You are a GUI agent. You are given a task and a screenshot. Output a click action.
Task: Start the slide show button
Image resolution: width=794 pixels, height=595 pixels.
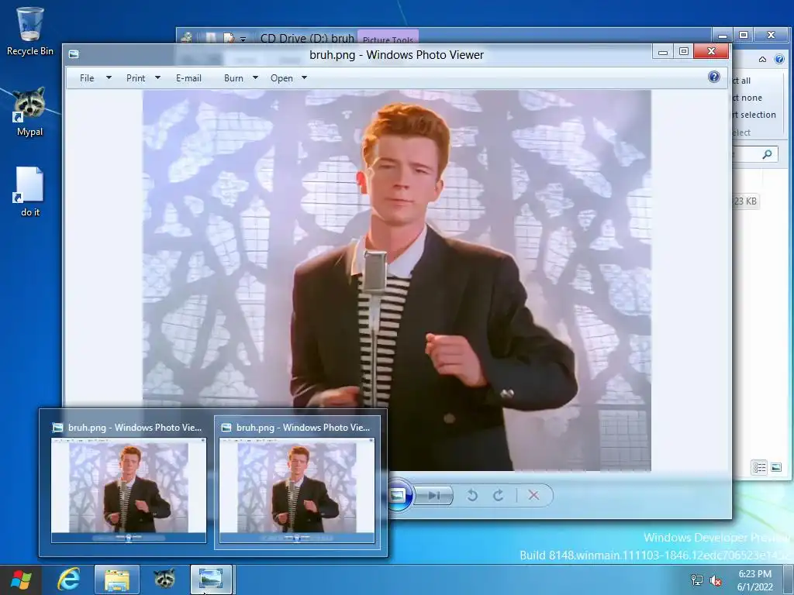[x=398, y=495]
